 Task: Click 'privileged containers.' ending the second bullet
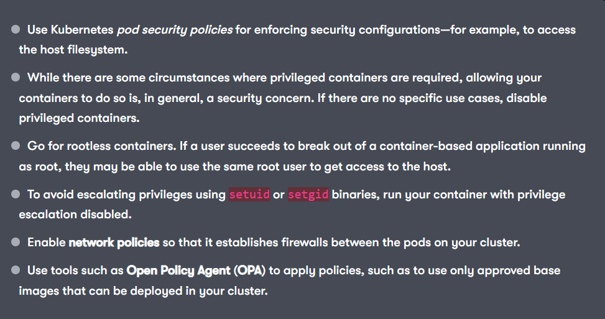(79, 118)
